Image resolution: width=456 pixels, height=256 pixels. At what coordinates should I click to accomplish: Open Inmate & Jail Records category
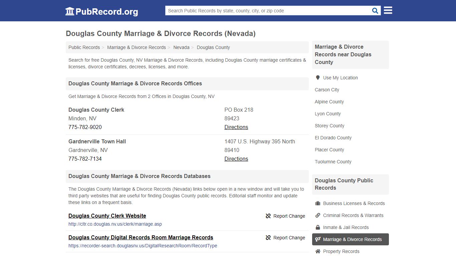coord(346,227)
